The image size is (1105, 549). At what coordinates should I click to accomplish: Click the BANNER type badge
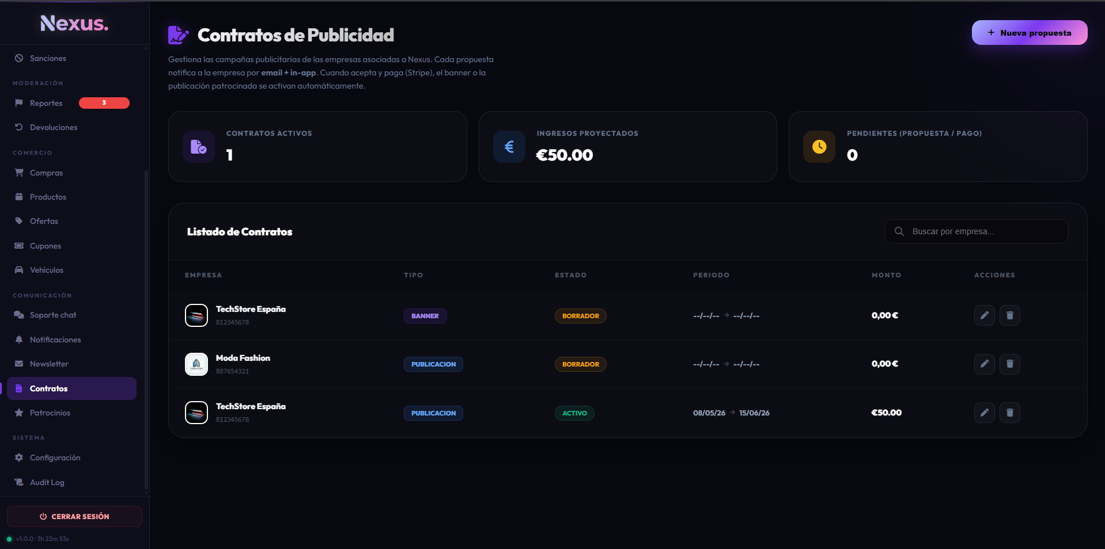[425, 316]
